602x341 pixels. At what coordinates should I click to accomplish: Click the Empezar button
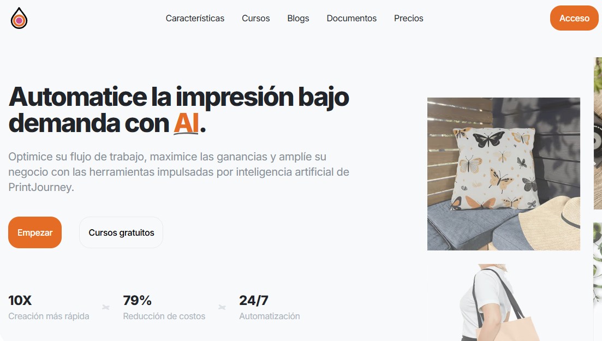(x=35, y=232)
